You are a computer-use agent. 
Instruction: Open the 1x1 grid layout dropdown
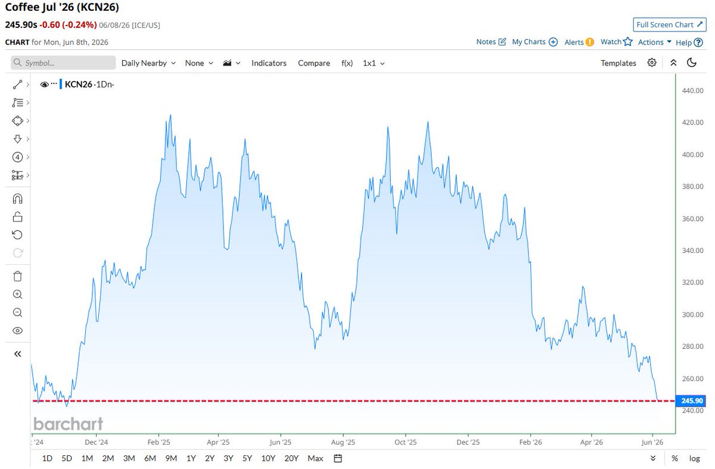click(x=374, y=63)
